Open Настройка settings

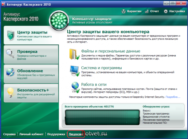[x=177, y=11]
